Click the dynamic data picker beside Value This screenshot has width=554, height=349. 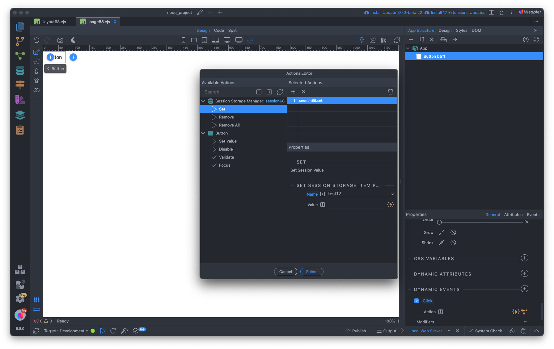390,205
